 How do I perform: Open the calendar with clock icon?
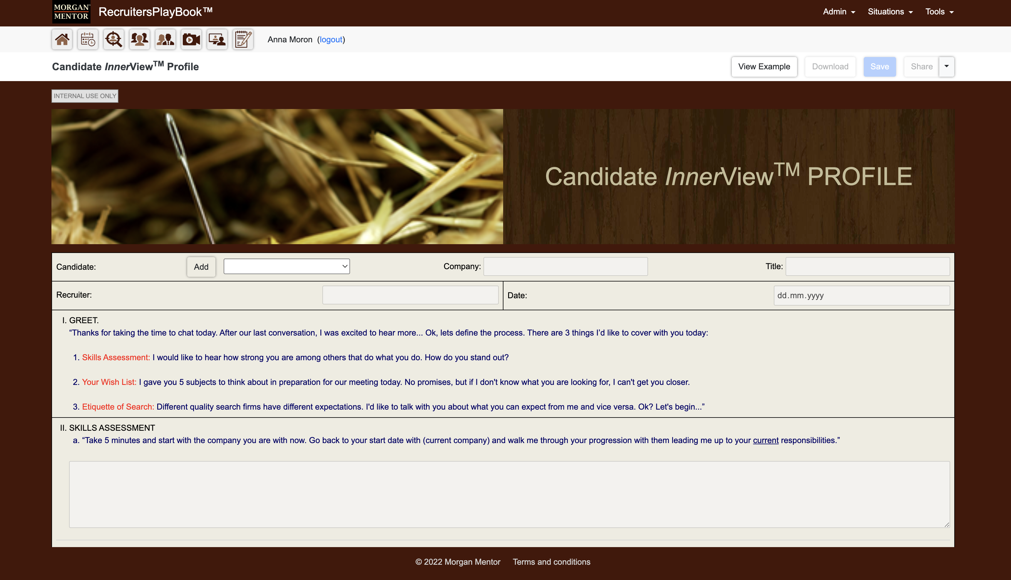(88, 39)
